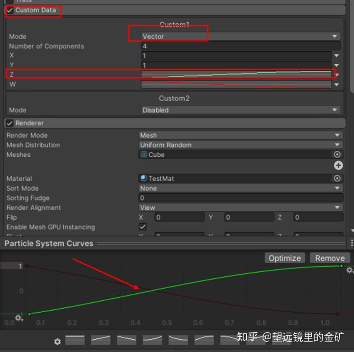Open the Meshes object picker for Cube

338,155
